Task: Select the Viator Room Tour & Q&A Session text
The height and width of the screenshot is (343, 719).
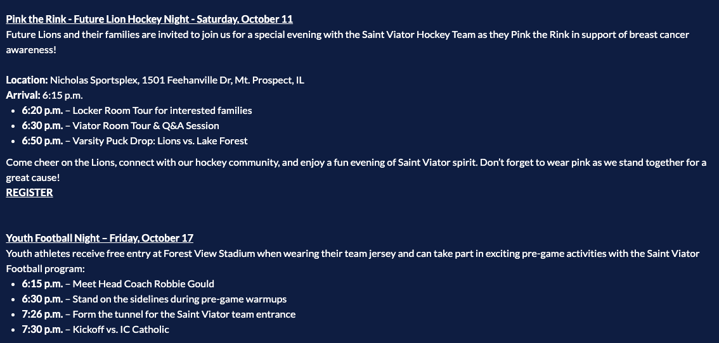Action: coord(146,125)
